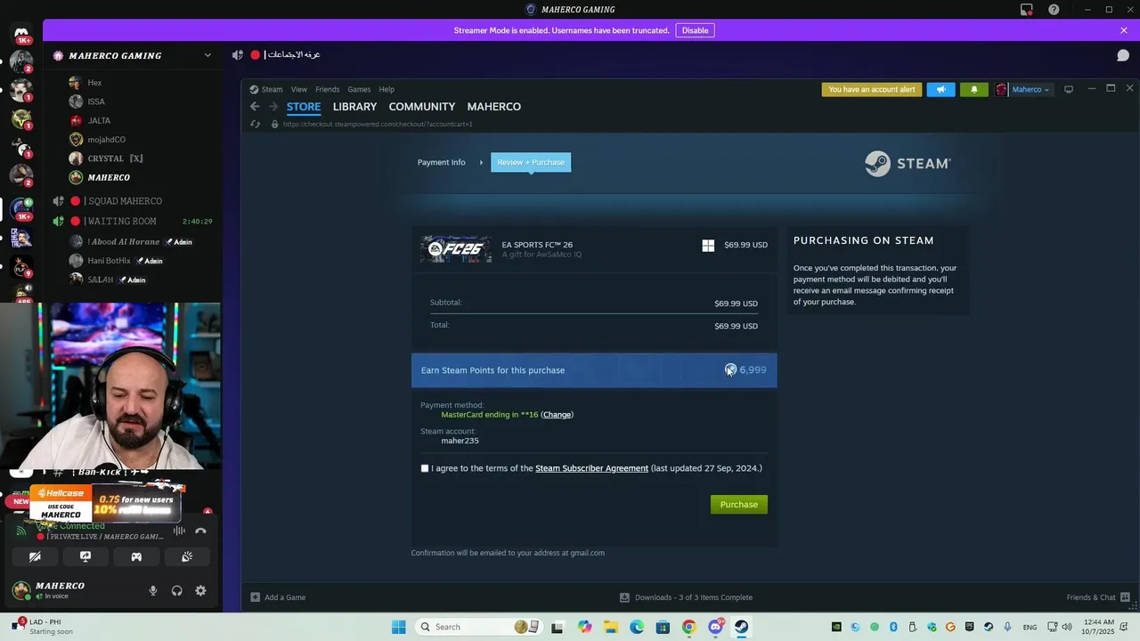
Task: Click the green Purchase button
Action: 739,504
